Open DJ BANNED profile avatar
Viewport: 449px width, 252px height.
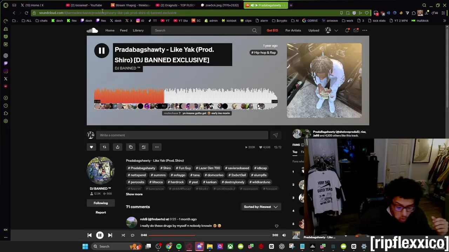[x=101, y=170]
